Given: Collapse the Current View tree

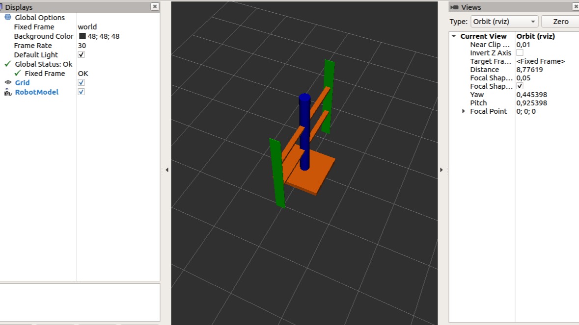Looking at the screenshot, I should click(454, 36).
